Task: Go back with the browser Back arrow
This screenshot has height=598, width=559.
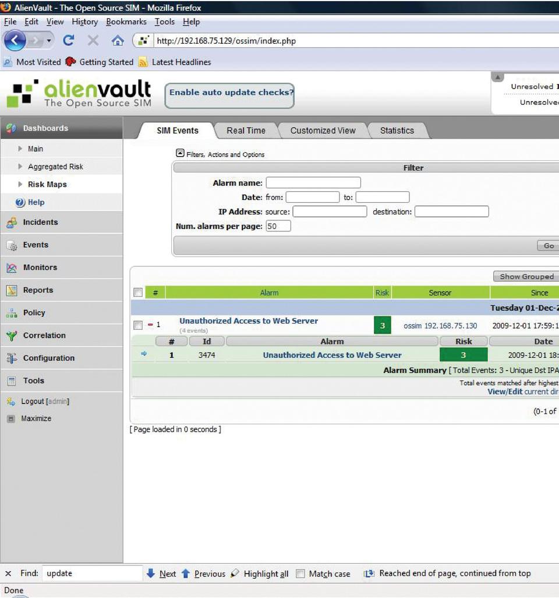Action: click(x=15, y=40)
